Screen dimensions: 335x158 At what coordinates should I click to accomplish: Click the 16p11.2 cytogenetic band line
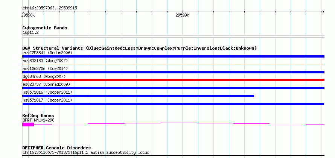(173, 36)
